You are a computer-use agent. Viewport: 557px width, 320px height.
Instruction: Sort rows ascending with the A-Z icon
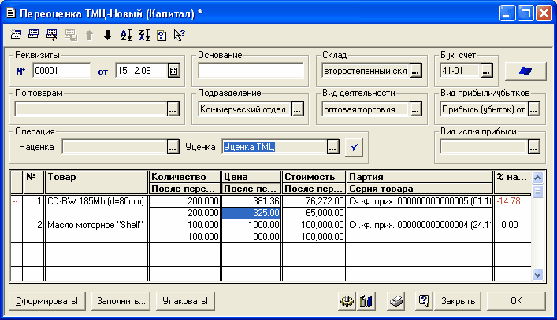tap(125, 35)
